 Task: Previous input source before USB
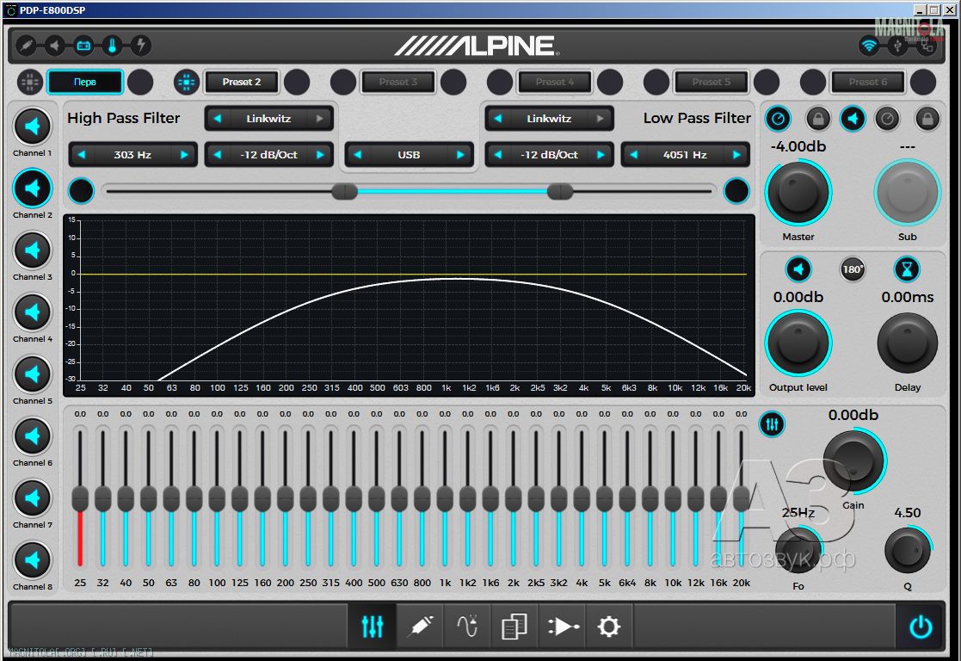(357, 155)
